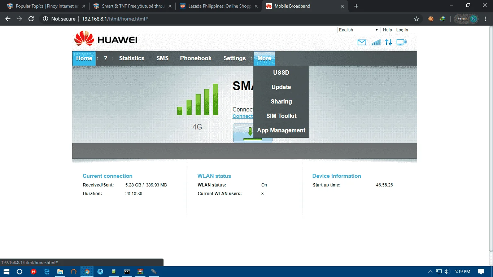493x277 pixels.
Task: Open the red M app in taskbar
Action: 34,272
